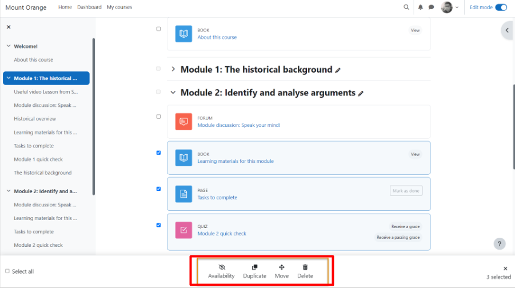Tick the Module discussion forum checkbox
This screenshot has height=288, width=515.
point(158,117)
